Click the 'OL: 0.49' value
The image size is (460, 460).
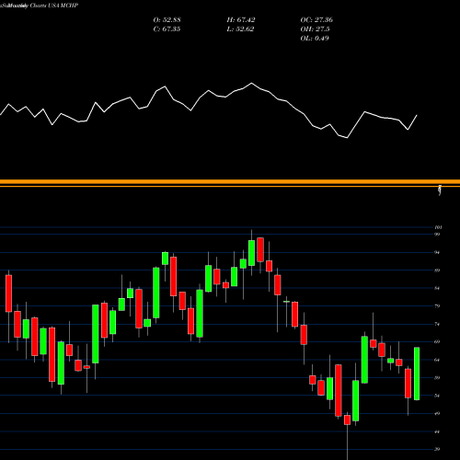click(x=315, y=38)
